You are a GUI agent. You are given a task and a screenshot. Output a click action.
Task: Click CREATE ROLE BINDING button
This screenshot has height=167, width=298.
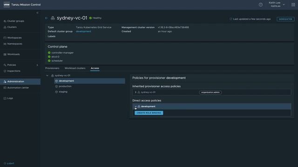(149, 113)
